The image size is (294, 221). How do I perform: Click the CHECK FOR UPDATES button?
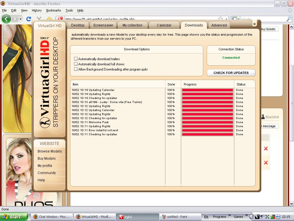[231, 73]
